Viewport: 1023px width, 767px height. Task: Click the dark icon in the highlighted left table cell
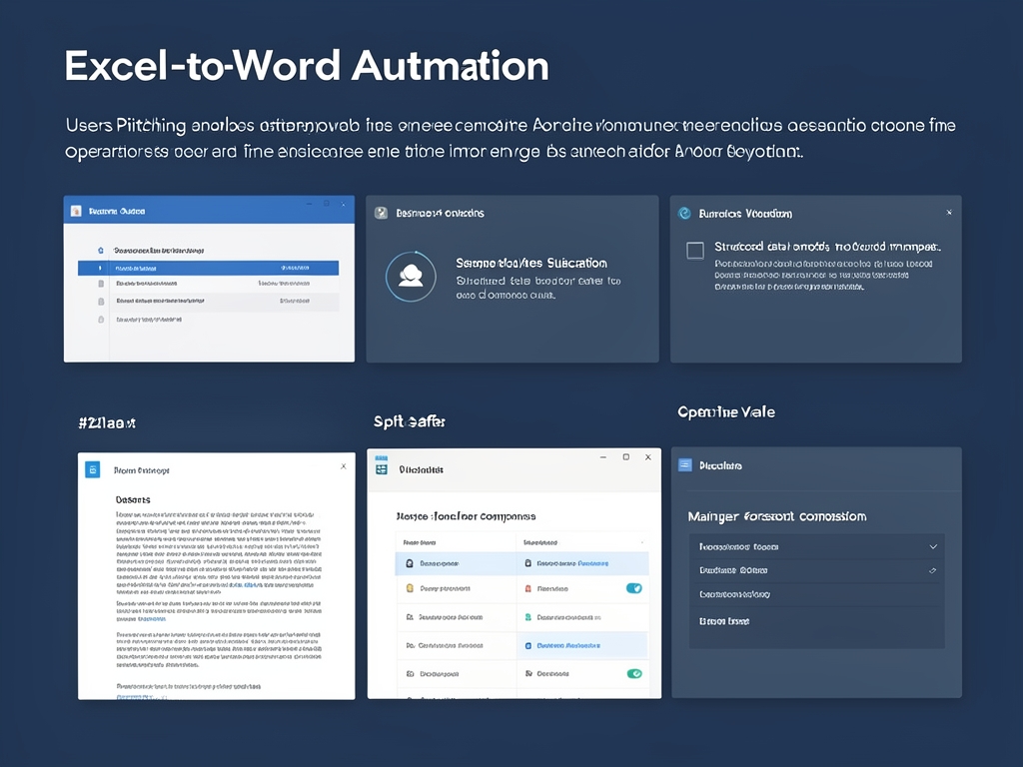(410, 563)
